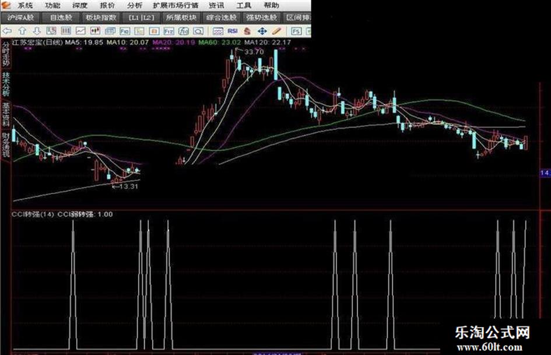
Task: Open the candlestick chart icon
Action: (95, 31)
